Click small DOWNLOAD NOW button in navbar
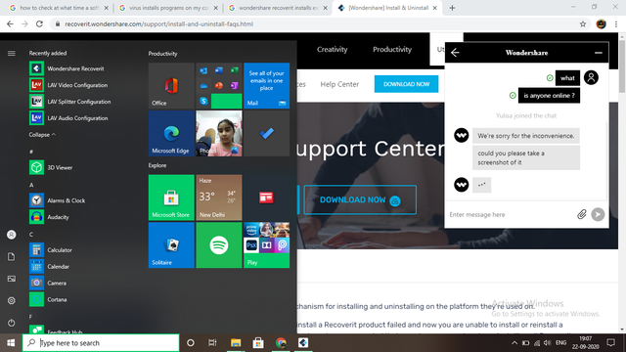This screenshot has width=626, height=352. (x=407, y=84)
